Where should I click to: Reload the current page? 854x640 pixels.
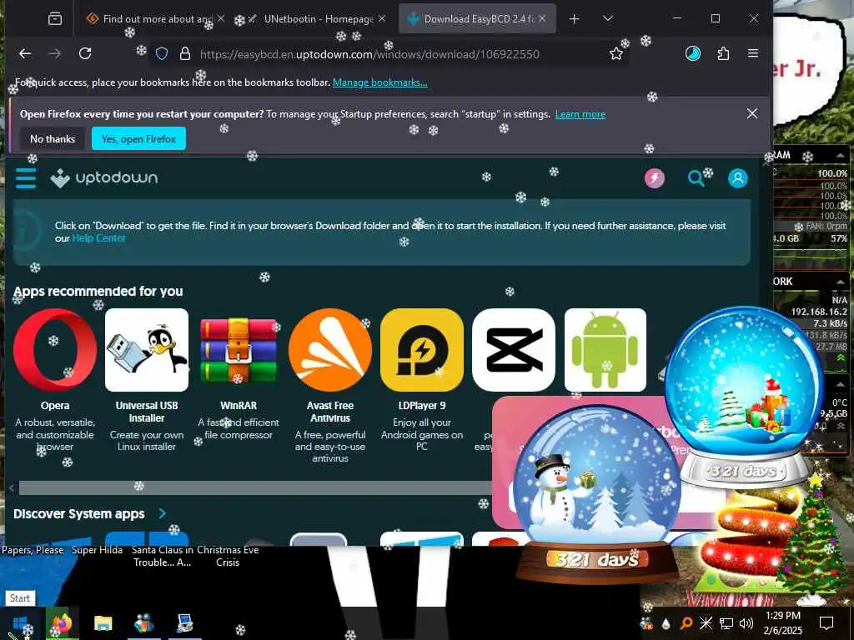point(85,53)
